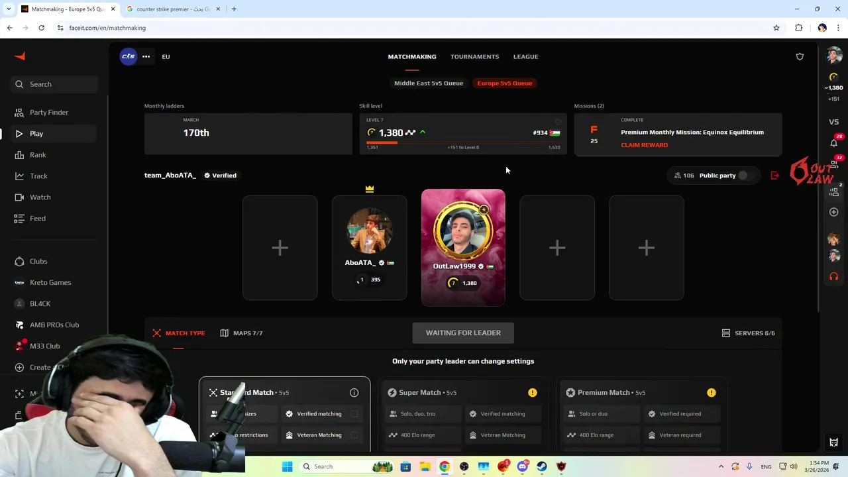Check Verified matching on Standard Match
The height and width of the screenshot is (477, 848).
tap(354, 414)
